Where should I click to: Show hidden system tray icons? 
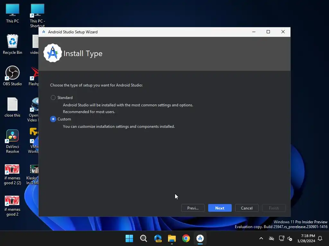261,238
